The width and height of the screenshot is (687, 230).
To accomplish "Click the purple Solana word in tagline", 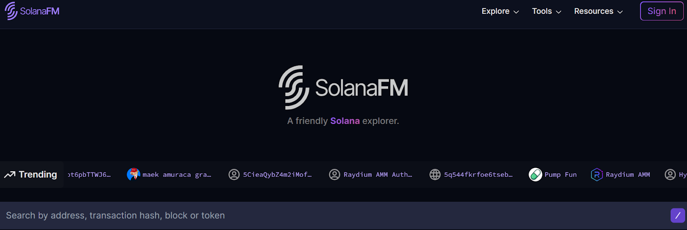I will click(x=345, y=121).
